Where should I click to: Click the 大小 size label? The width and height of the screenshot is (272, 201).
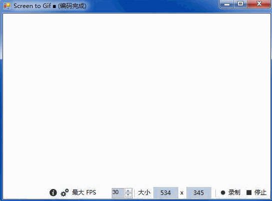click(x=144, y=192)
